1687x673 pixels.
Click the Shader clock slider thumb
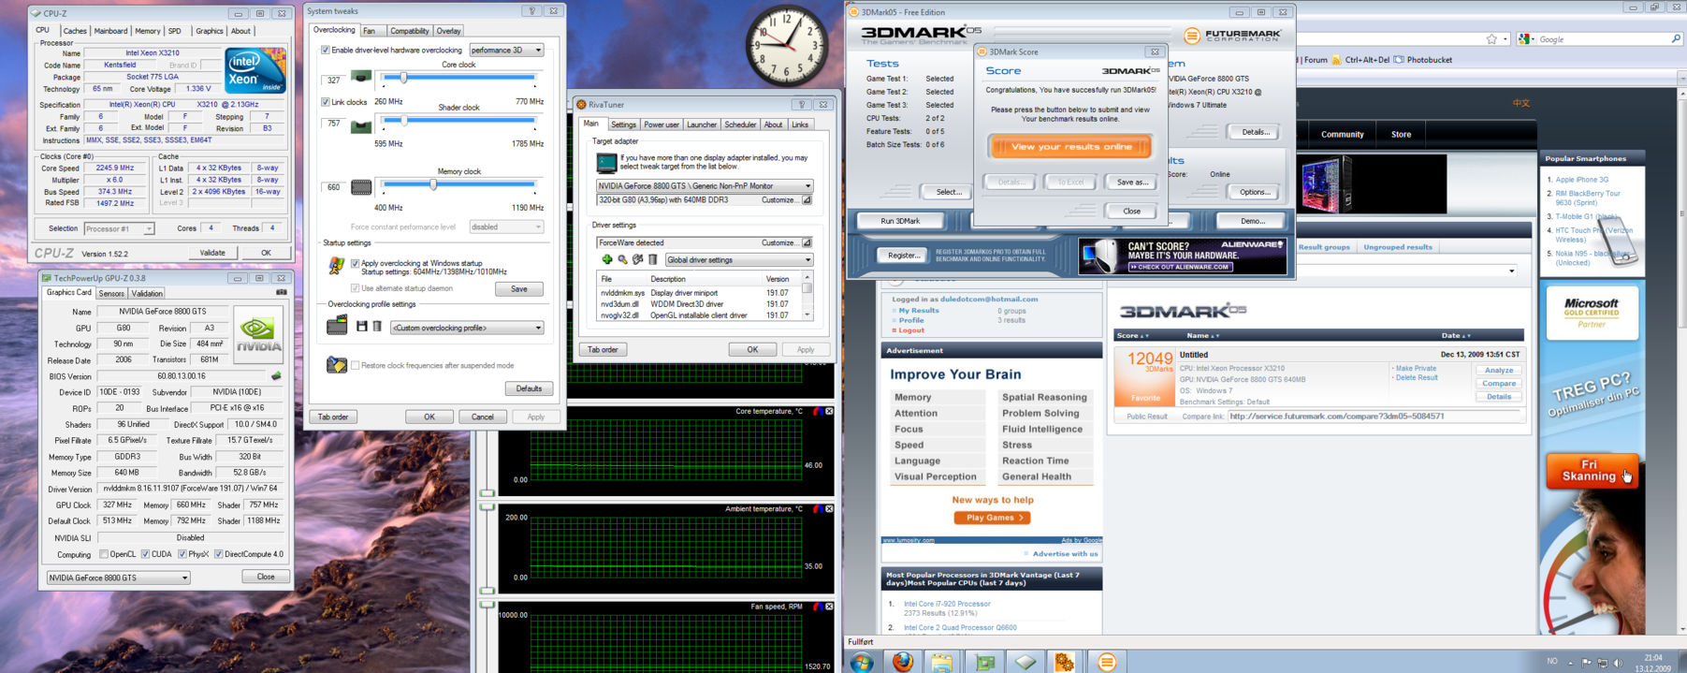pyautogui.click(x=403, y=120)
